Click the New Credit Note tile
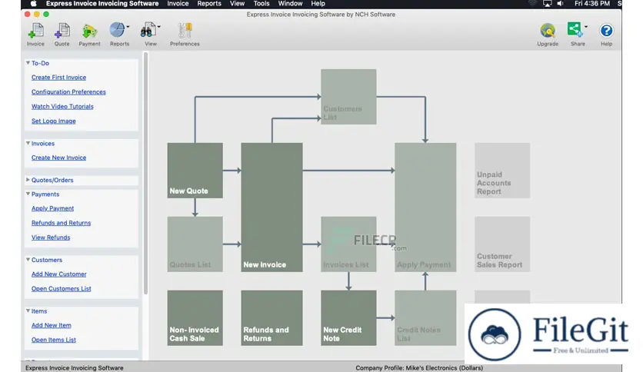The image size is (643, 372). click(348, 318)
